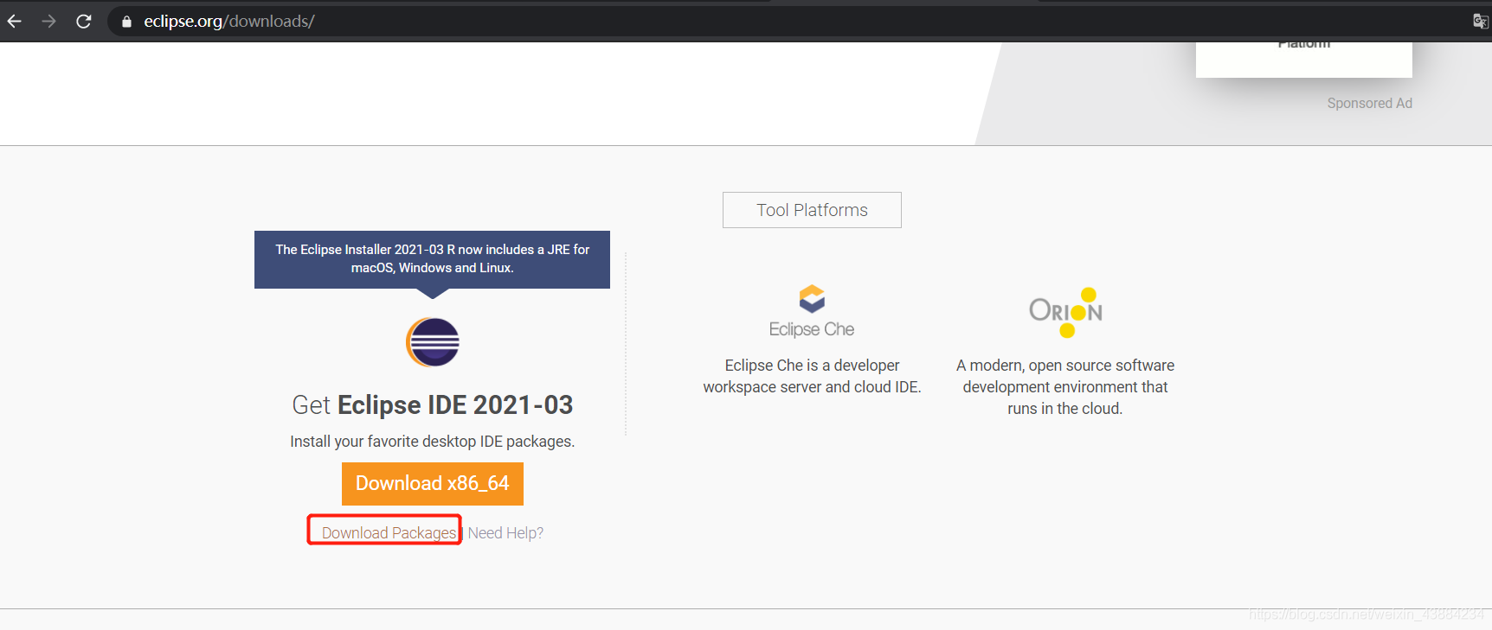Screen dimensions: 1492x630
Task: Click the Eclipse IDE logo
Action: coord(433,342)
